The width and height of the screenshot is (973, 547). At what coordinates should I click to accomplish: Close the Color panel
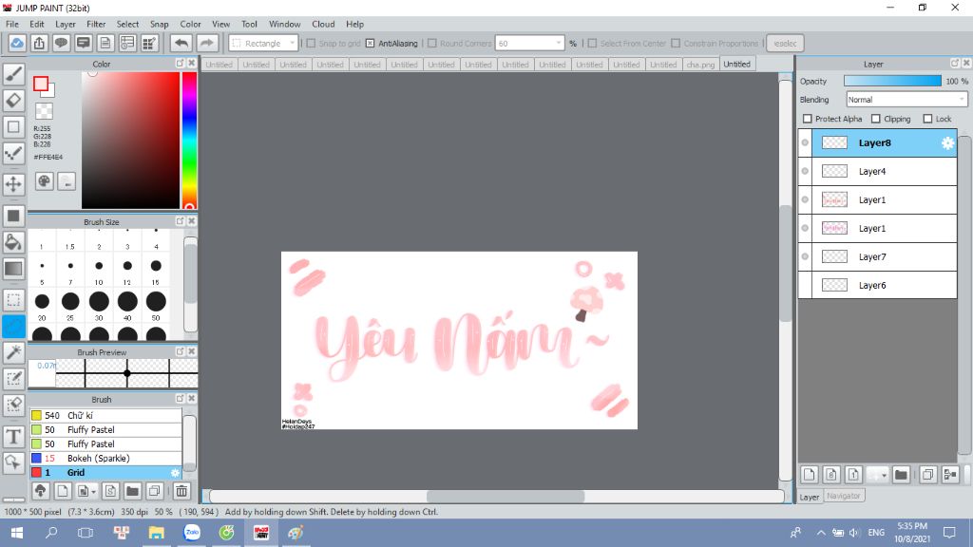tap(192, 64)
